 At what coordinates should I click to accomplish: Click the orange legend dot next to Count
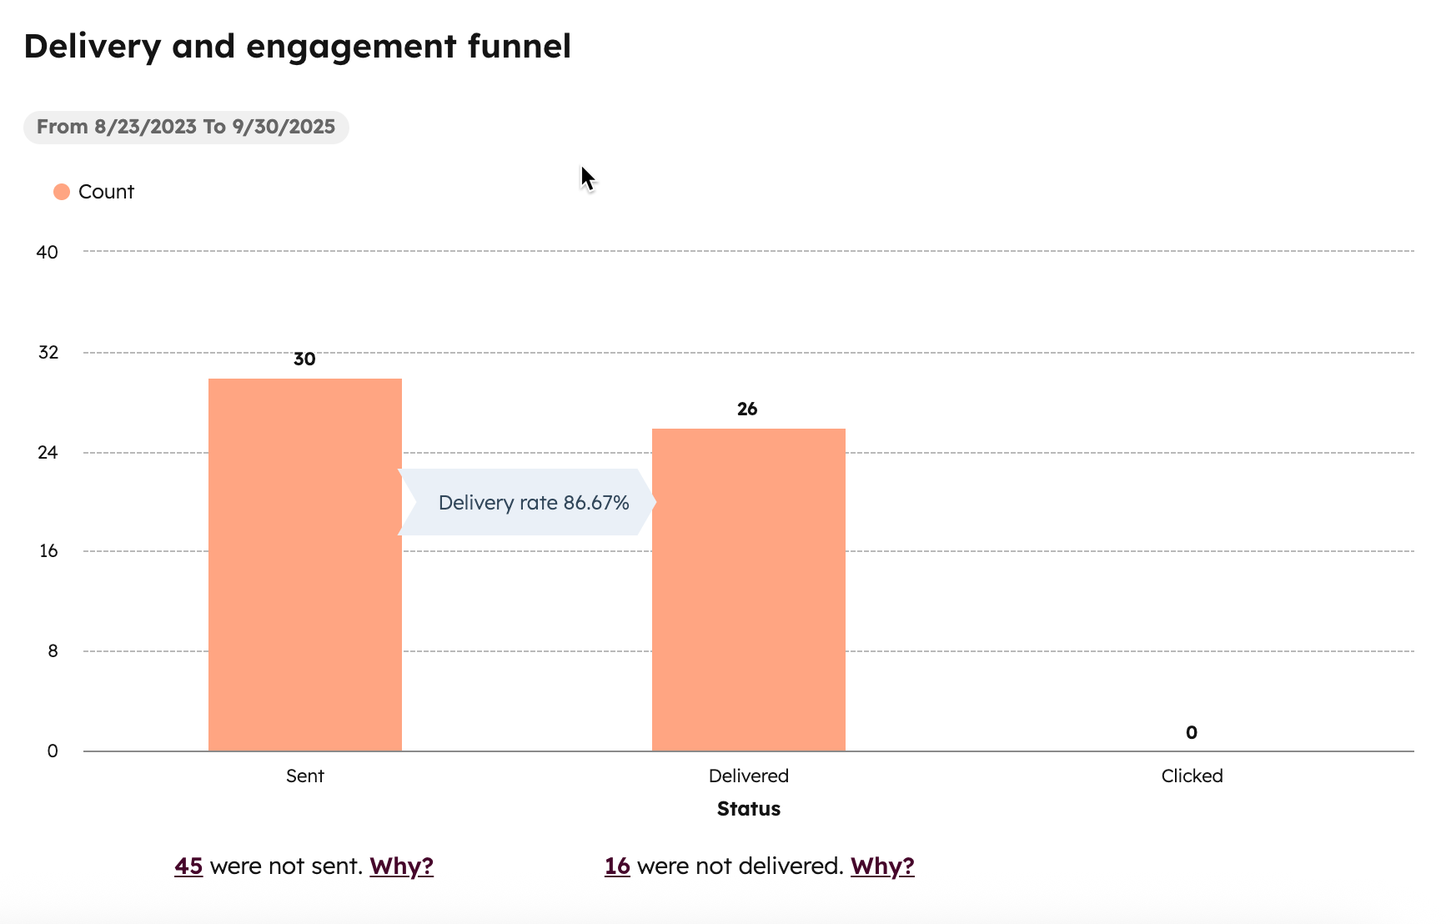[62, 191]
